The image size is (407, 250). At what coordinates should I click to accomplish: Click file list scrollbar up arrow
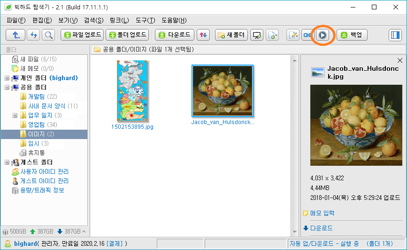click(x=295, y=60)
